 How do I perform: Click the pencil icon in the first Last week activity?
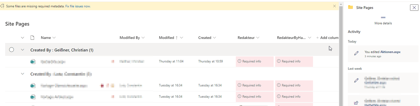[x=356, y=81]
